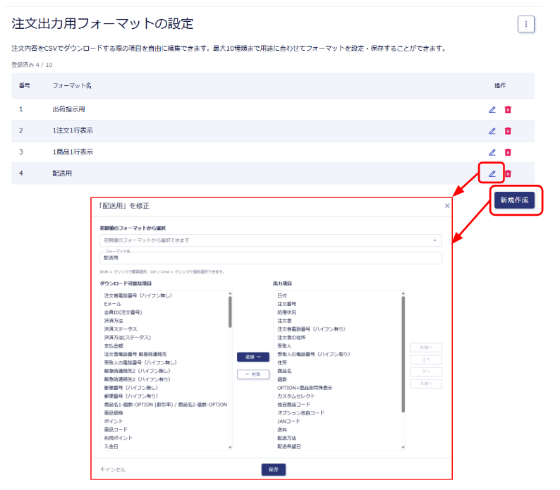560x490 pixels.
Task: Delete the 1商品1行表示 format
Action: [508, 152]
